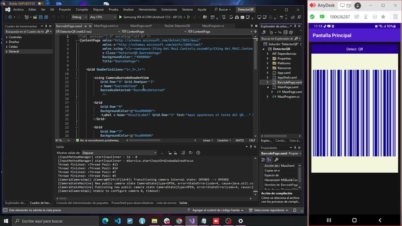Click the #000000 BackgroundColor swatch on line 6

[x=133, y=57]
